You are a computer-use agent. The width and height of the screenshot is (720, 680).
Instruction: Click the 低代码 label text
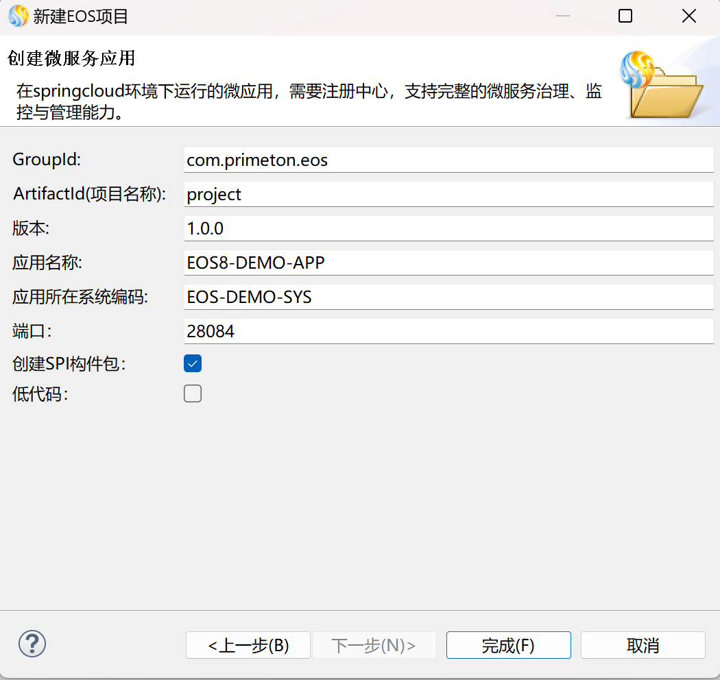click(40, 394)
